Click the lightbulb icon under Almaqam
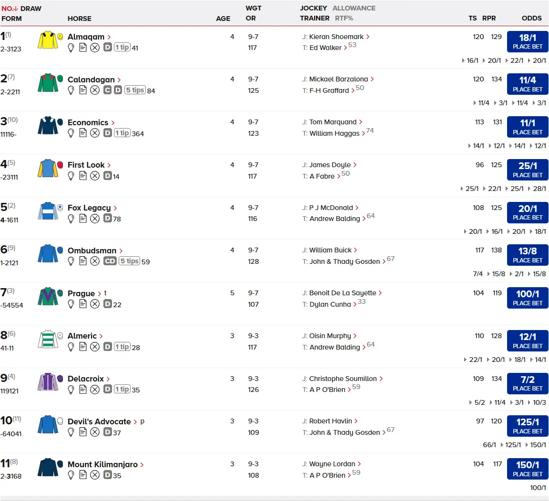 [x=71, y=48]
